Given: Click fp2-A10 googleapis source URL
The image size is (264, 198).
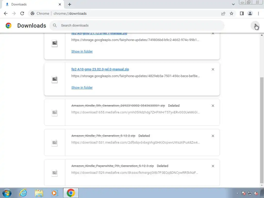Looking at the screenshot, I should pyautogui.click(x=136, y=76).
